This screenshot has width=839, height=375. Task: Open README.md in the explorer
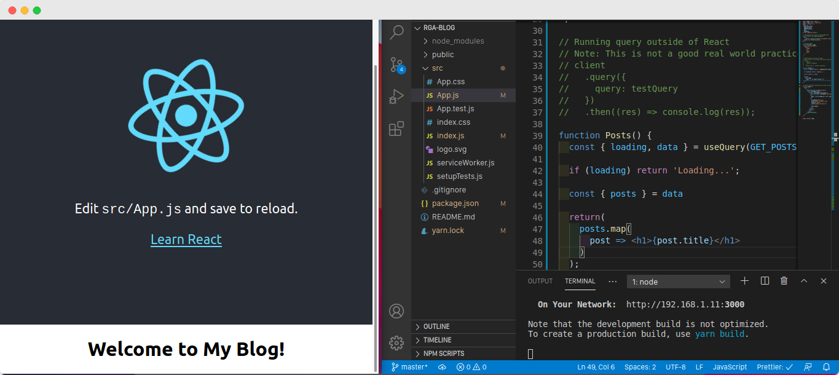click(463, 217)
